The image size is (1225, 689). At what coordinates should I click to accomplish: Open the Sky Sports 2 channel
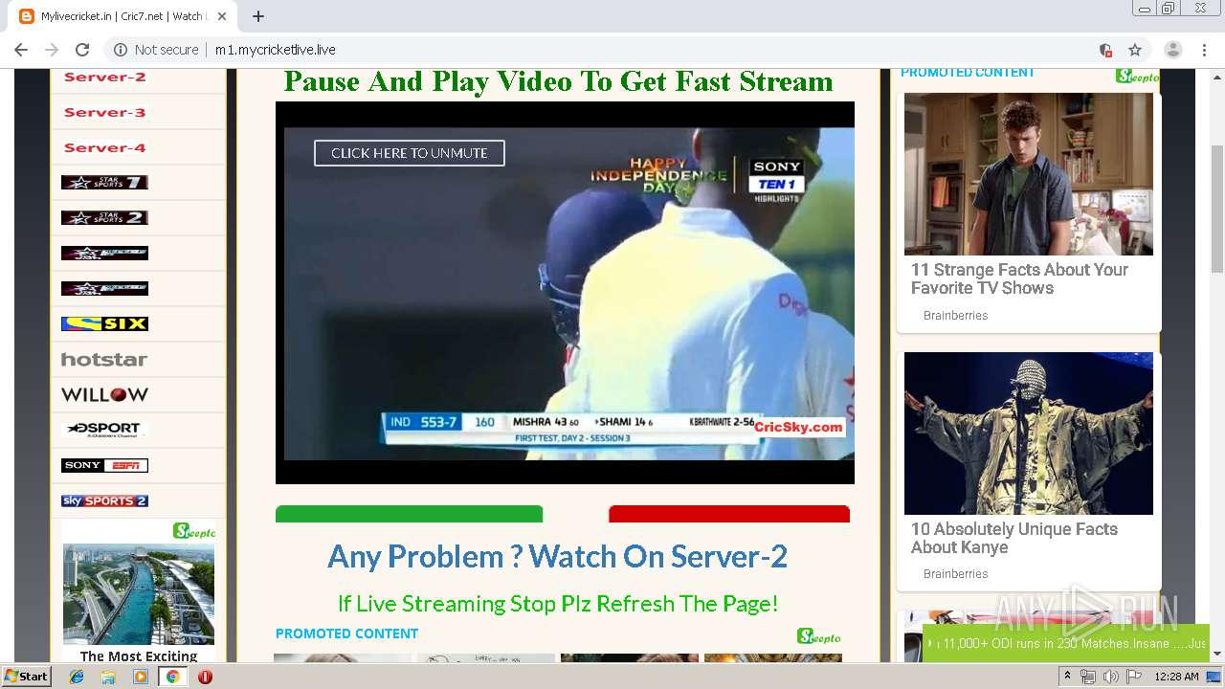104,500
